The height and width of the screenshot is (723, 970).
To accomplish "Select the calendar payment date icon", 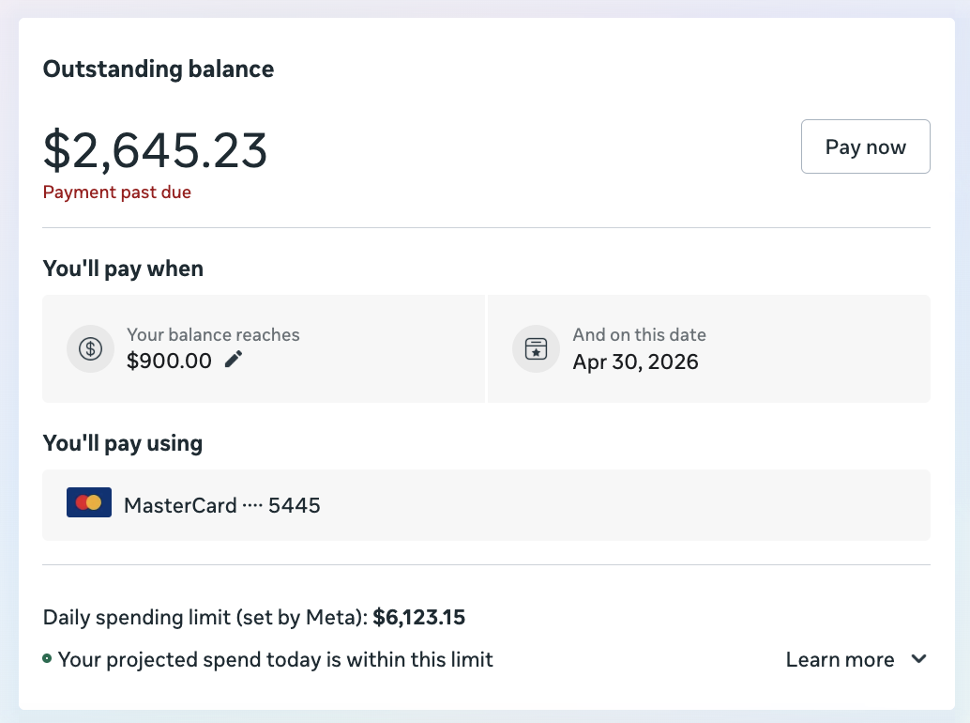I will [x=536, y=348].
